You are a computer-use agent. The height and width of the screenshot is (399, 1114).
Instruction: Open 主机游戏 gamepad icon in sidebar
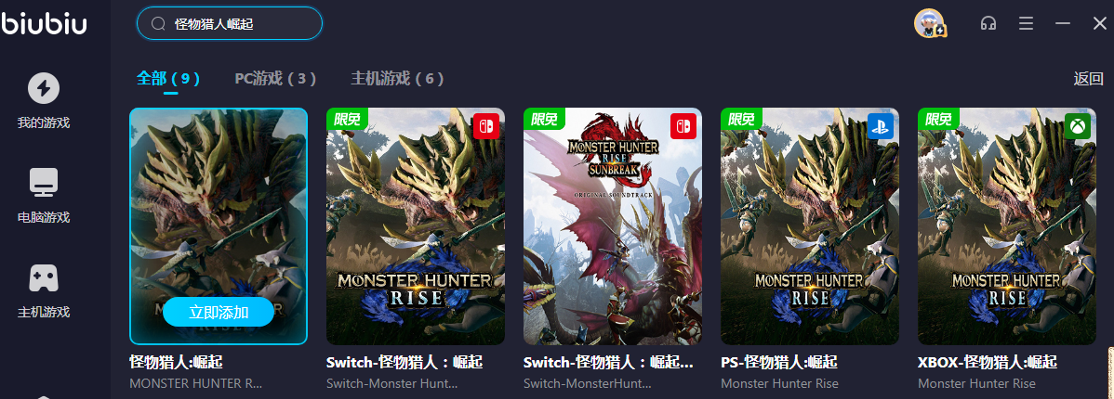coord(44,277)
